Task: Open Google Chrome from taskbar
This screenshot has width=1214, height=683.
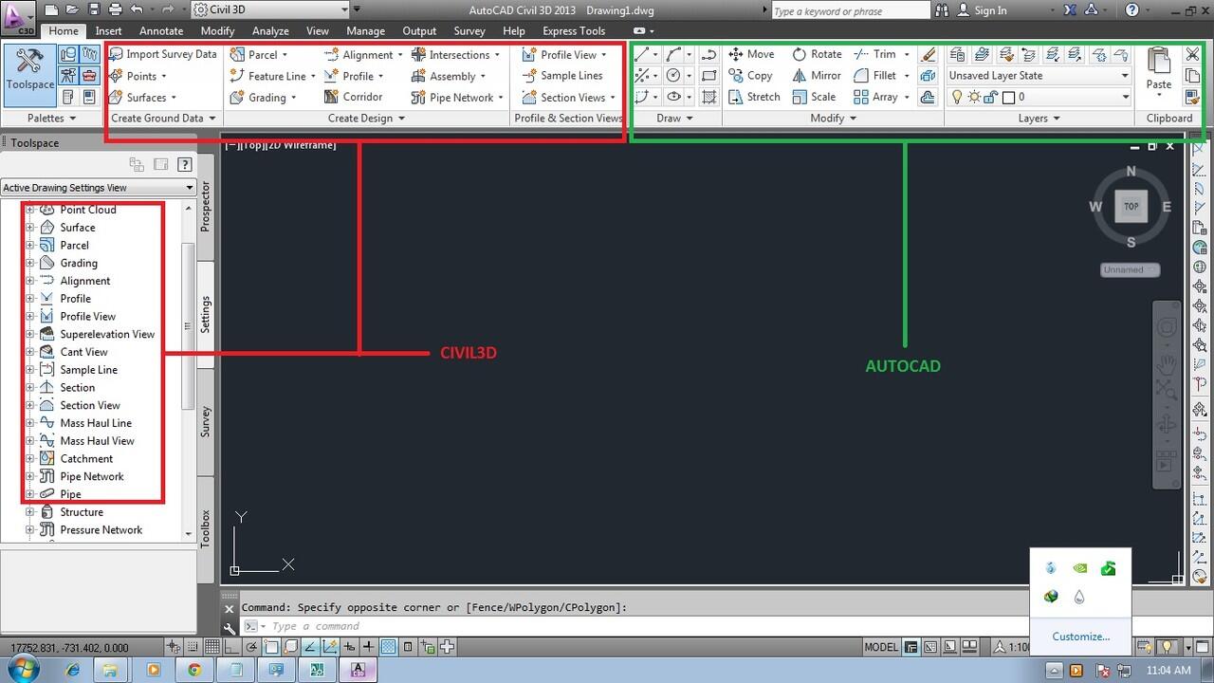Action: click(193, 669)
